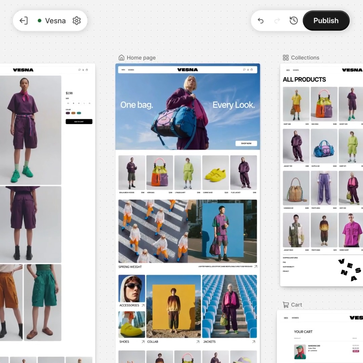This screenshot has width=363, height=363.
Task: Click the exit editor icon
Action: tap(24, 21)
